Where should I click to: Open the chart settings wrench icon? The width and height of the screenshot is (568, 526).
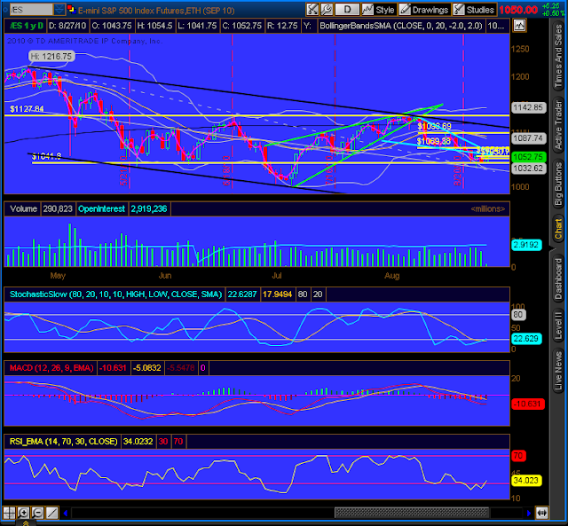click(327, 10)
